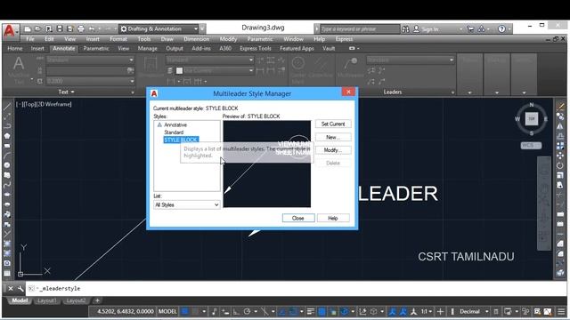Click the Save icon in quick access toolbar
Viewport: 570px width, 320px height.
(x=60, y=28)
